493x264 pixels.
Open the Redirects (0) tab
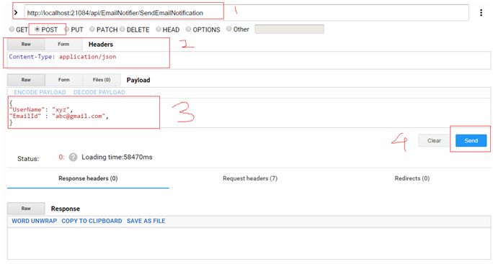[412, 178]
